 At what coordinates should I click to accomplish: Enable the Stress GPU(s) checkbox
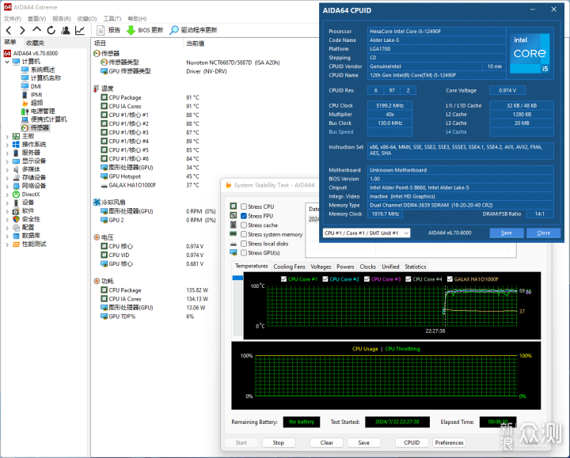click(x=244, y=253)
